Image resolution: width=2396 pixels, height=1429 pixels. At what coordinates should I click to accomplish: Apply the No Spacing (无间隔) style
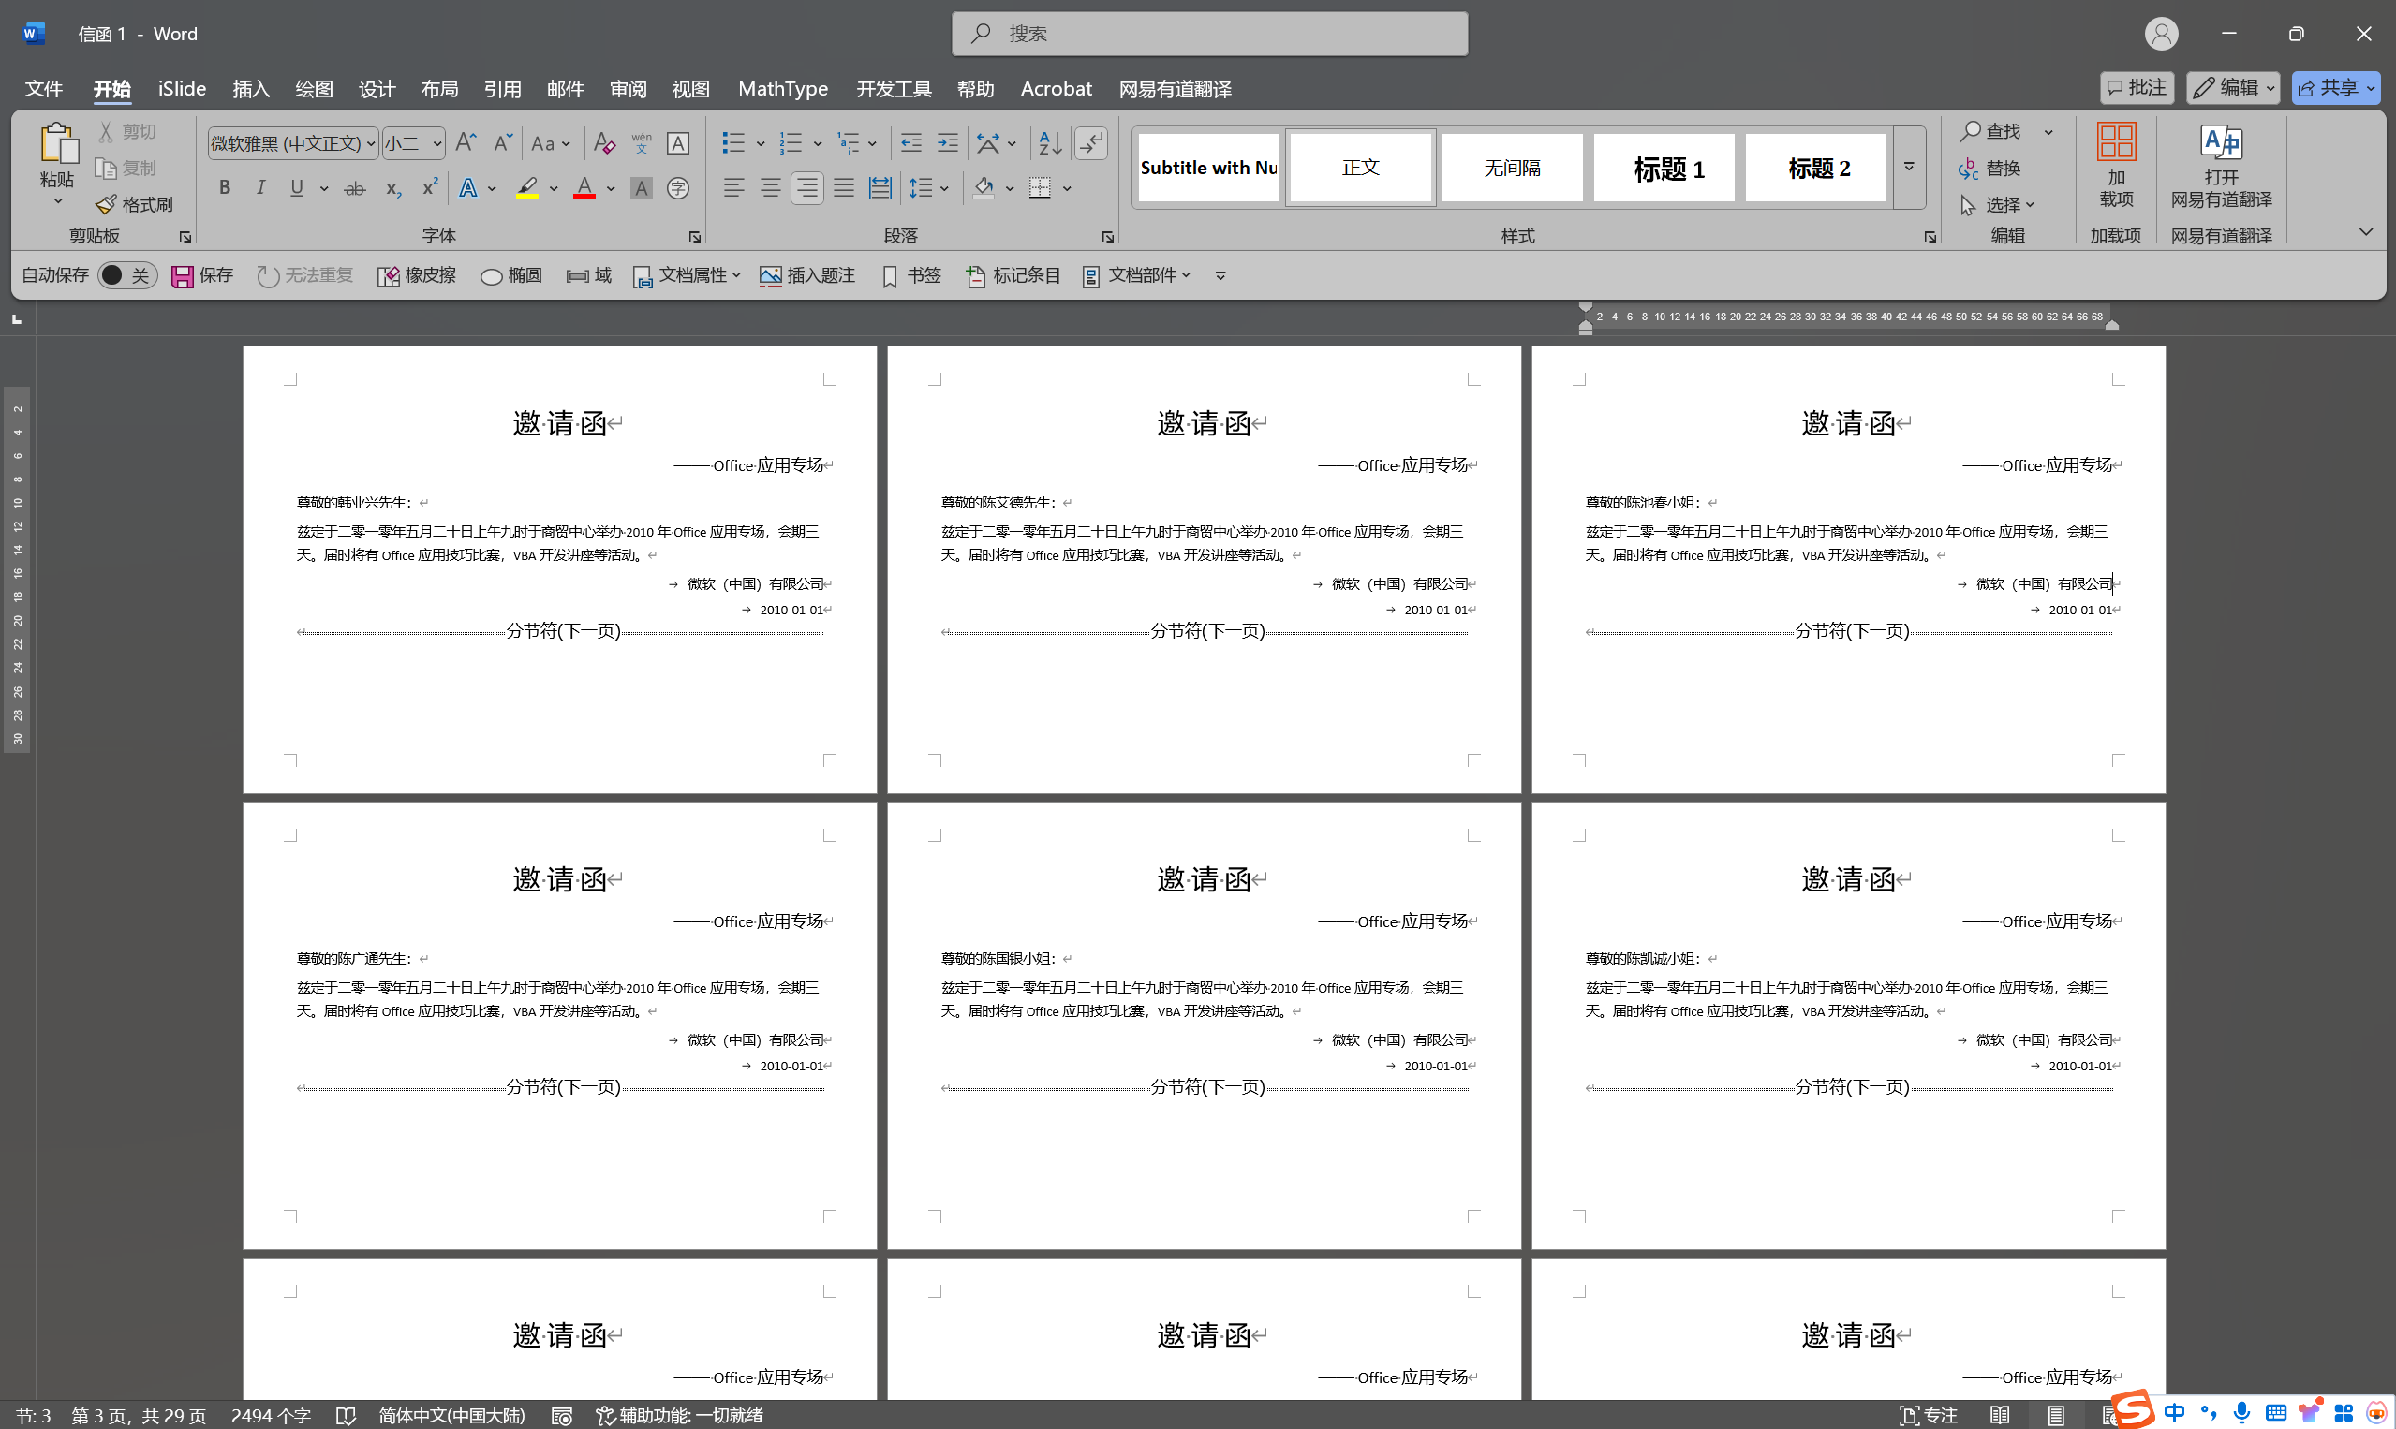coord(1512,168)
